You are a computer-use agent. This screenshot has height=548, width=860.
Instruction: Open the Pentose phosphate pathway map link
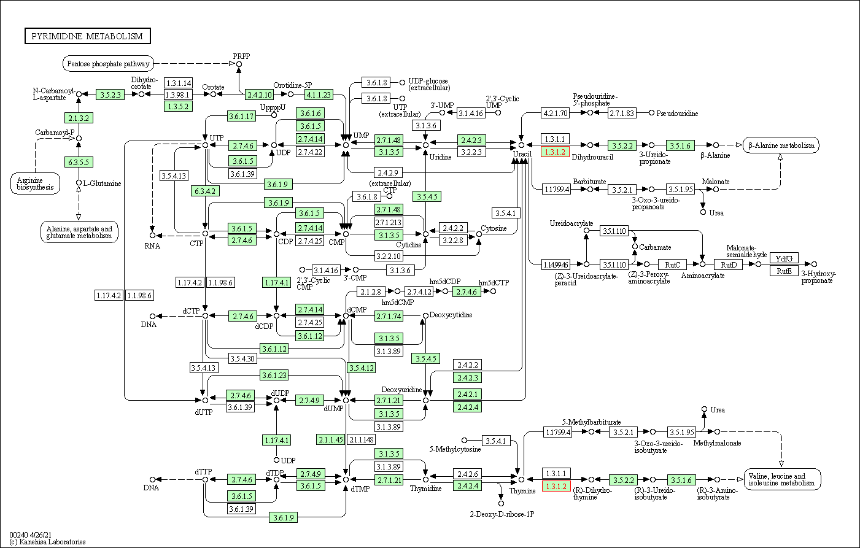tap(108, 64)
